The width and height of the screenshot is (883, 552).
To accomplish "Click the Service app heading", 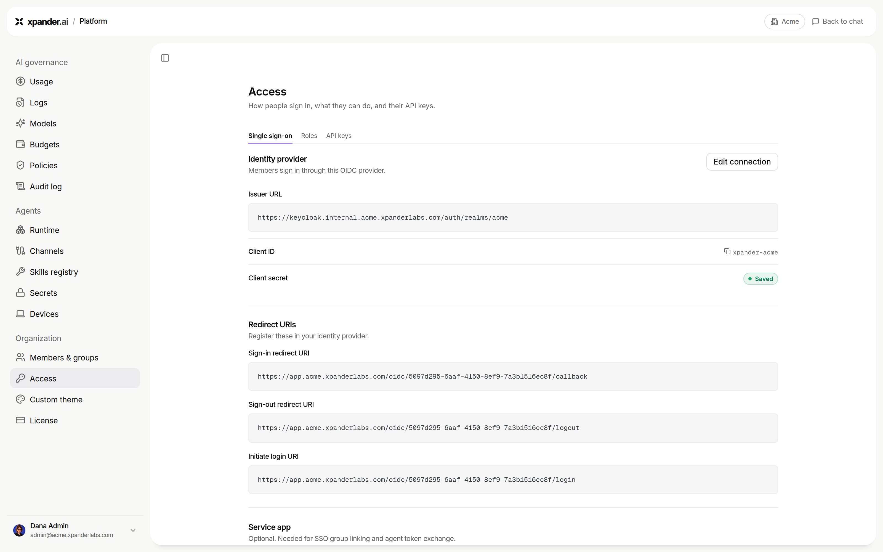I will (269, 527).
